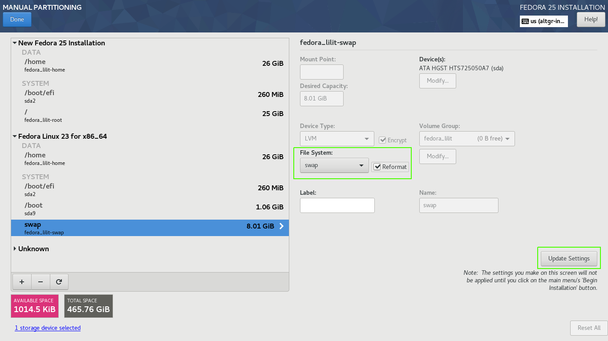Open the 1 storage device selected link

coord(48,328)
